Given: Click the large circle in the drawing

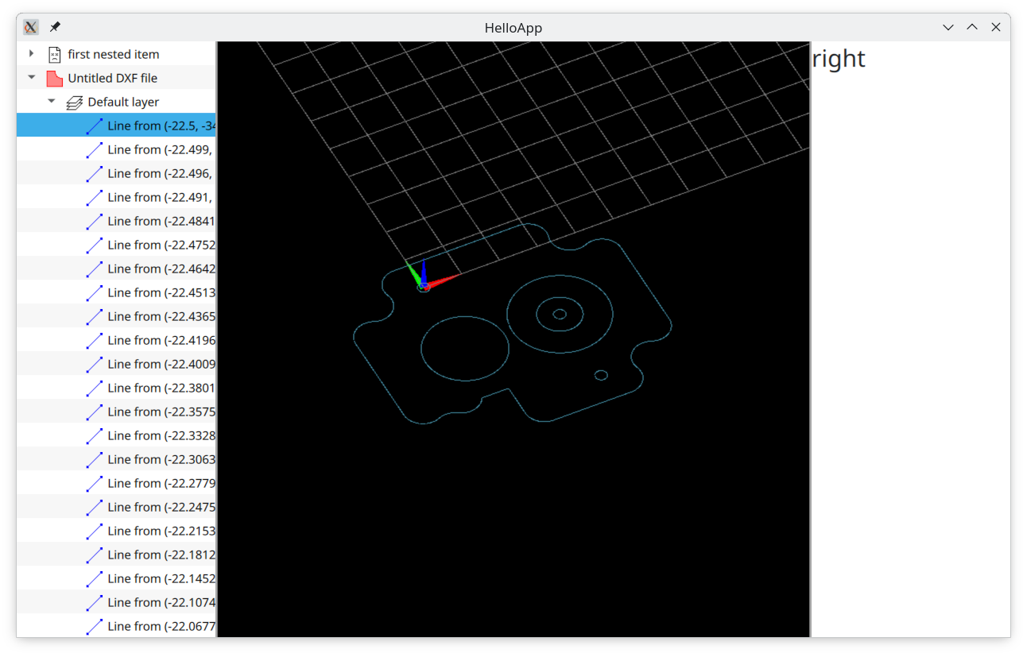Looking at the screenshot, I should [421, 348].
